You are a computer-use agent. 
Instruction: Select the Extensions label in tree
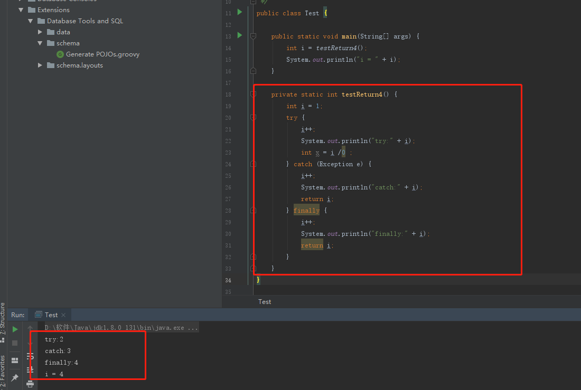53,10
